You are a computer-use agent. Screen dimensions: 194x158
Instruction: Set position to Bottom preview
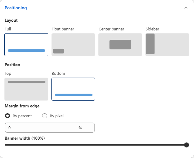click(x=73, y=89)
